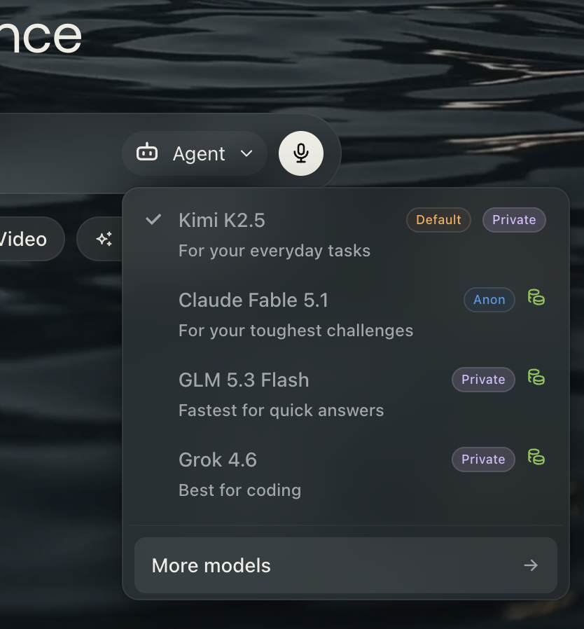Image resolution: width=584 pixels, height=629 pixels.
Task: Click the Private badge on GLM 5.3 Flash
Action: pyautogui.click(x=483, y=380)
